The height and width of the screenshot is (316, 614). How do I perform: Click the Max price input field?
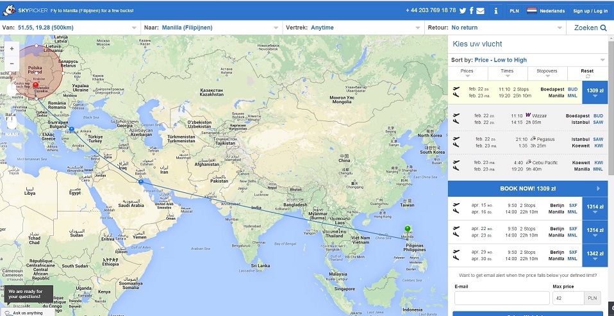tap(568, 298)
